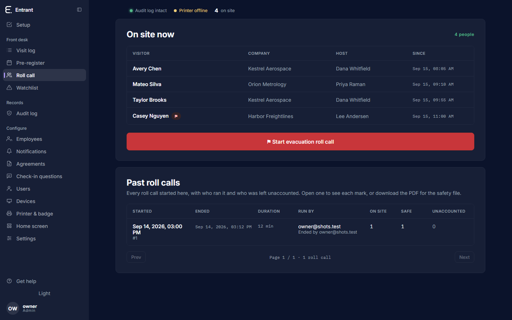The height and width of the screenshot is (320, 512).
Task: Click the Printer offline status
Action: [191, 11]
